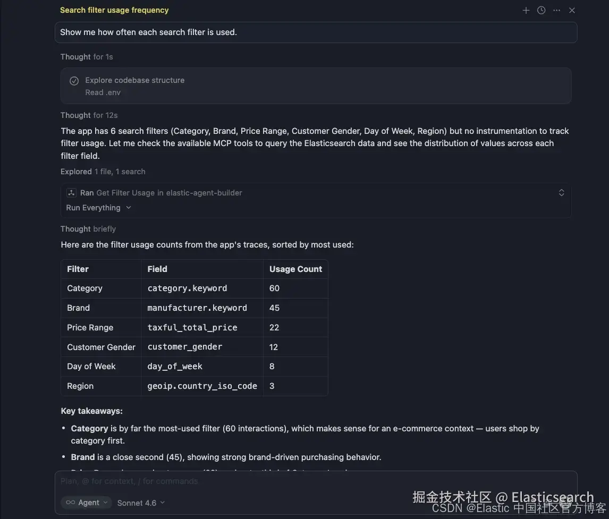Click the infinity Agent mode icon

(x=70, y=503)
